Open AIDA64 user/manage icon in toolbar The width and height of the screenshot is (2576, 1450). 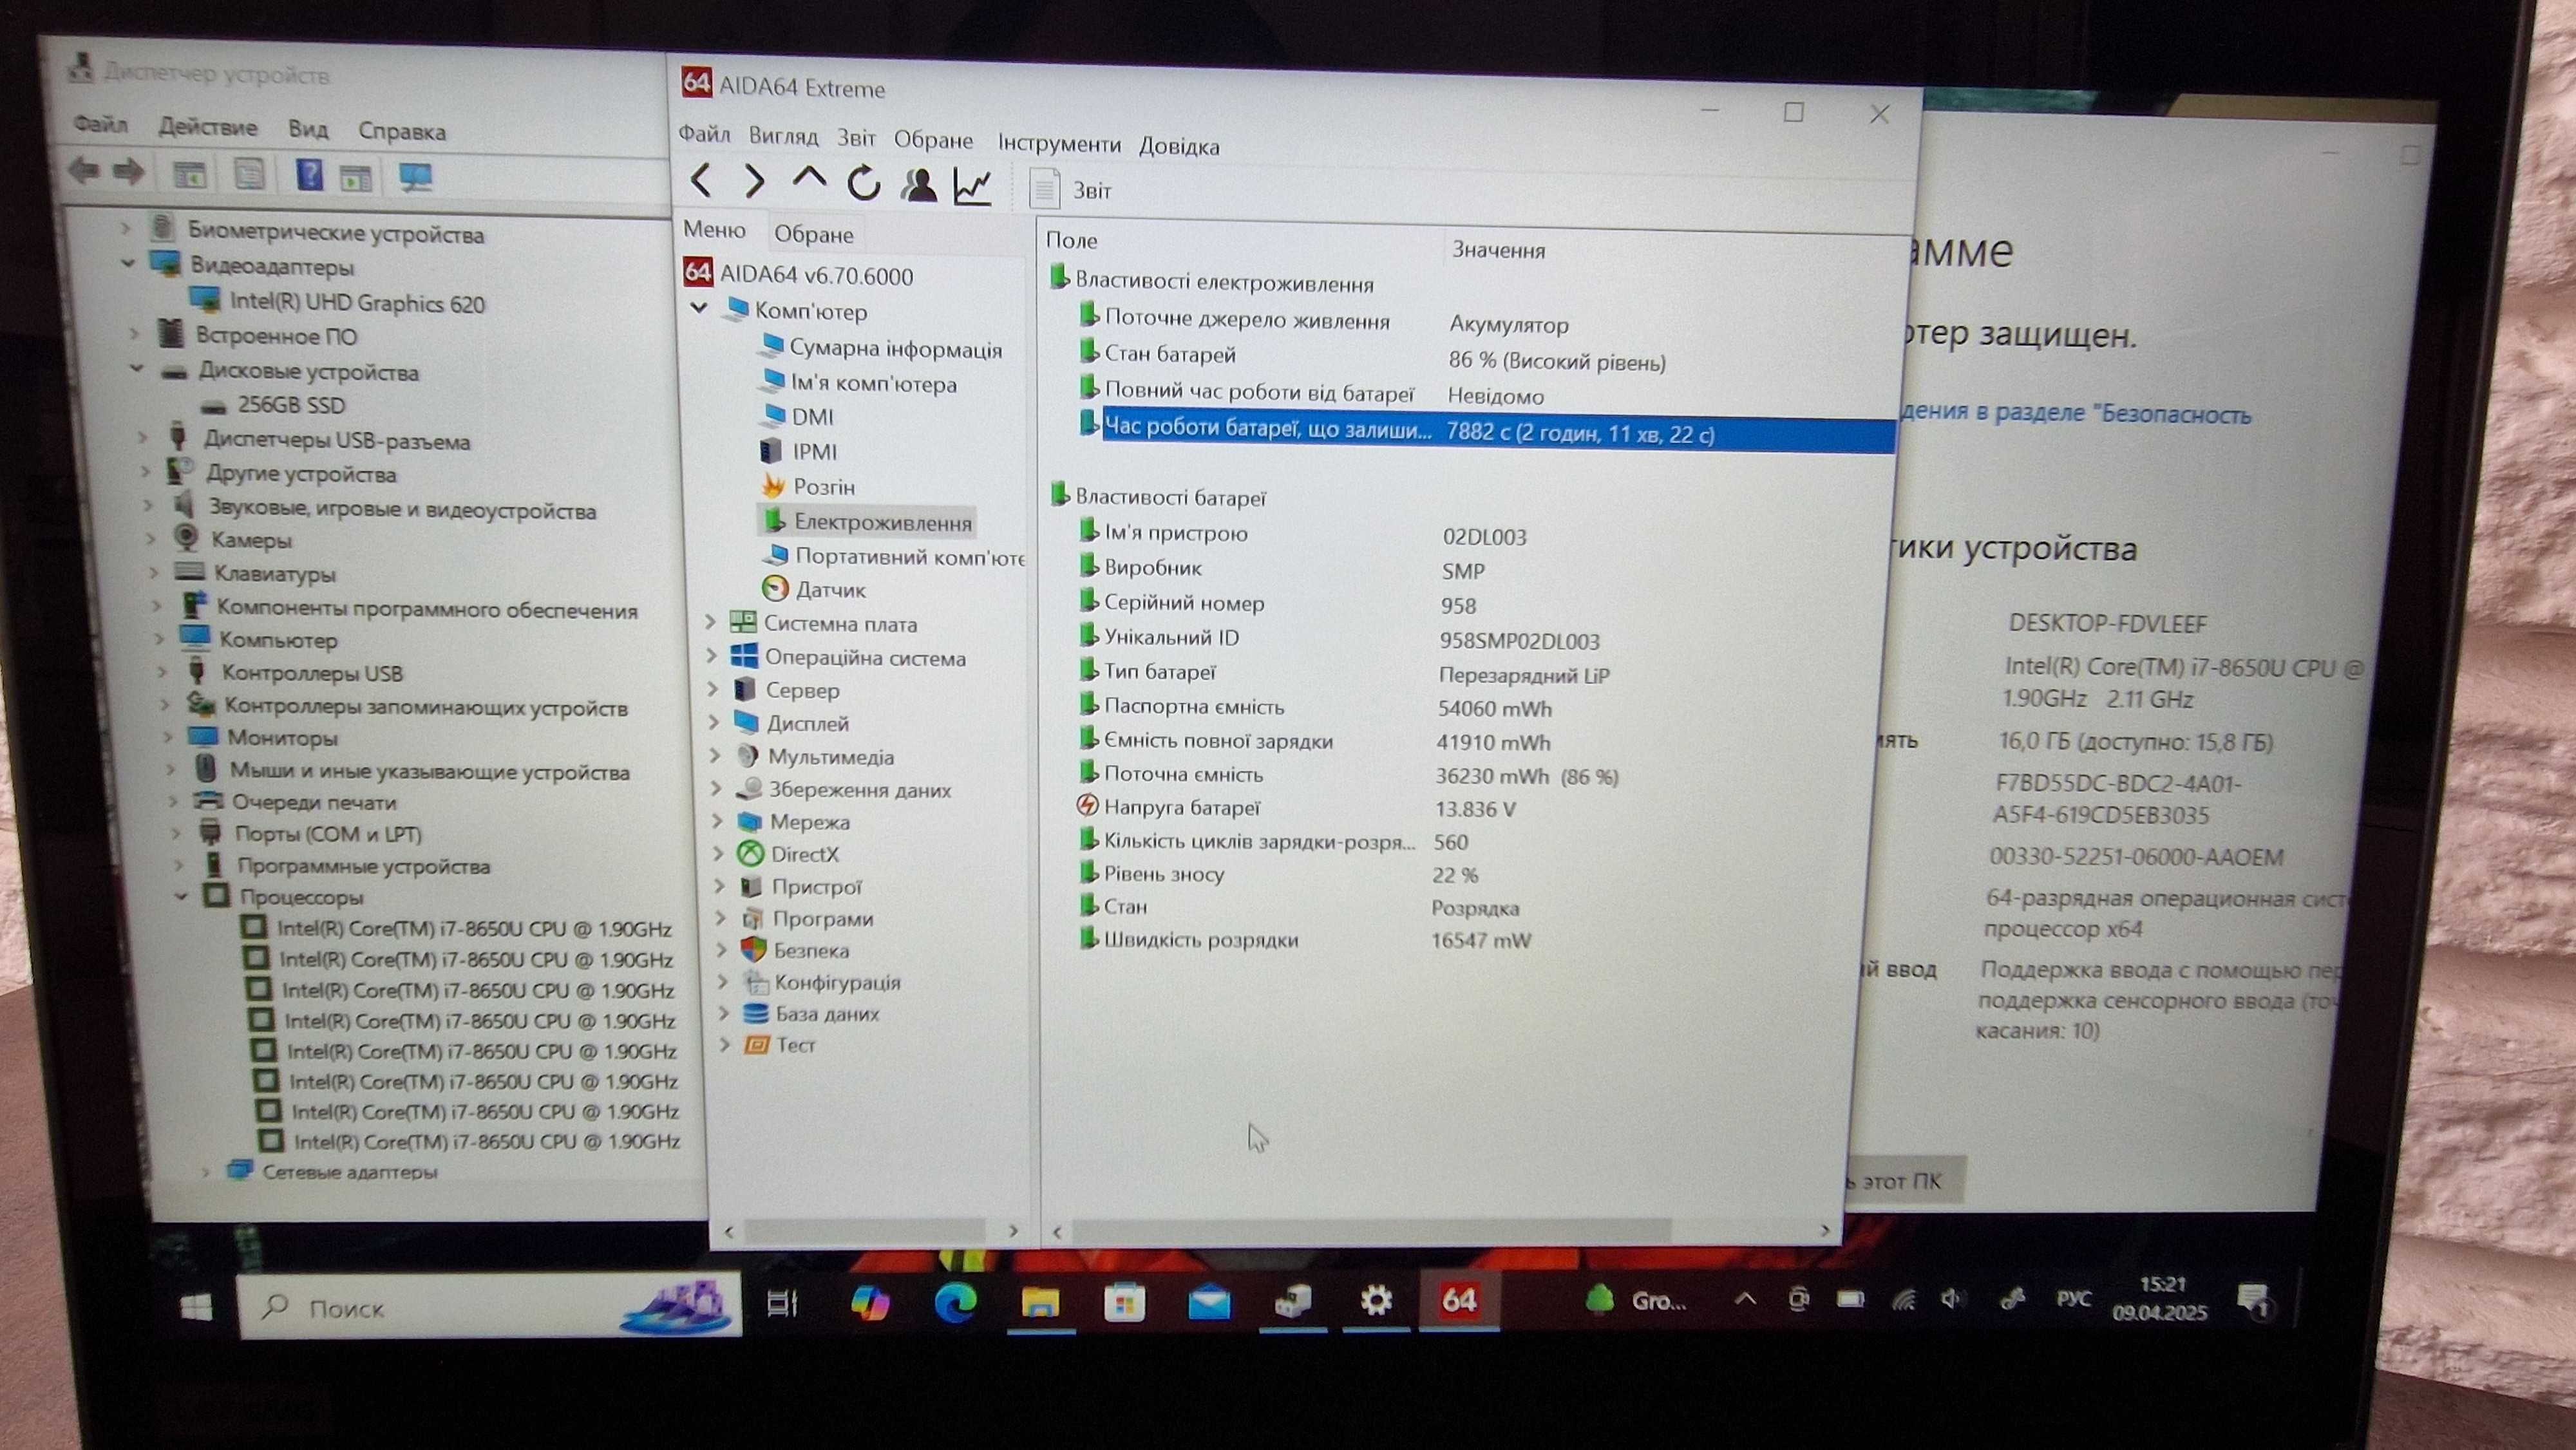[918, 185]
